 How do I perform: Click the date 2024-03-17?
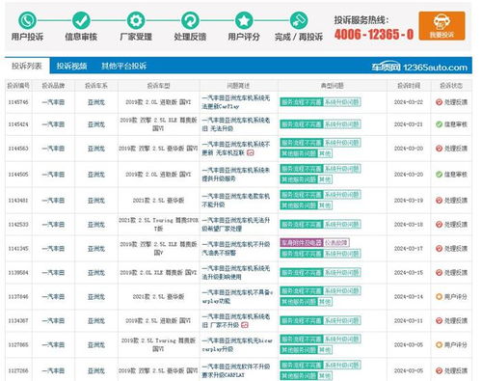pos(408,249)
